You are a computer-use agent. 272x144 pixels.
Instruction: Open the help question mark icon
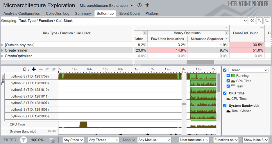(x=139, y=6)
